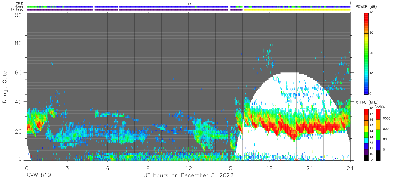
Task: Click the UT hours on December 3, 2022 title
Action: click(188, 176)
